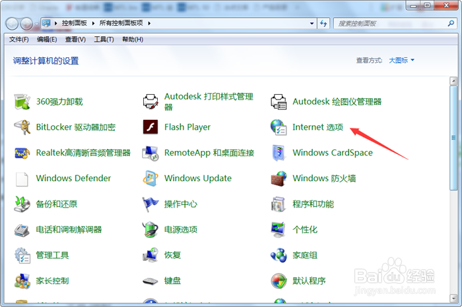
Task: Open the 恢复 icon
Action: click(150, 255)
